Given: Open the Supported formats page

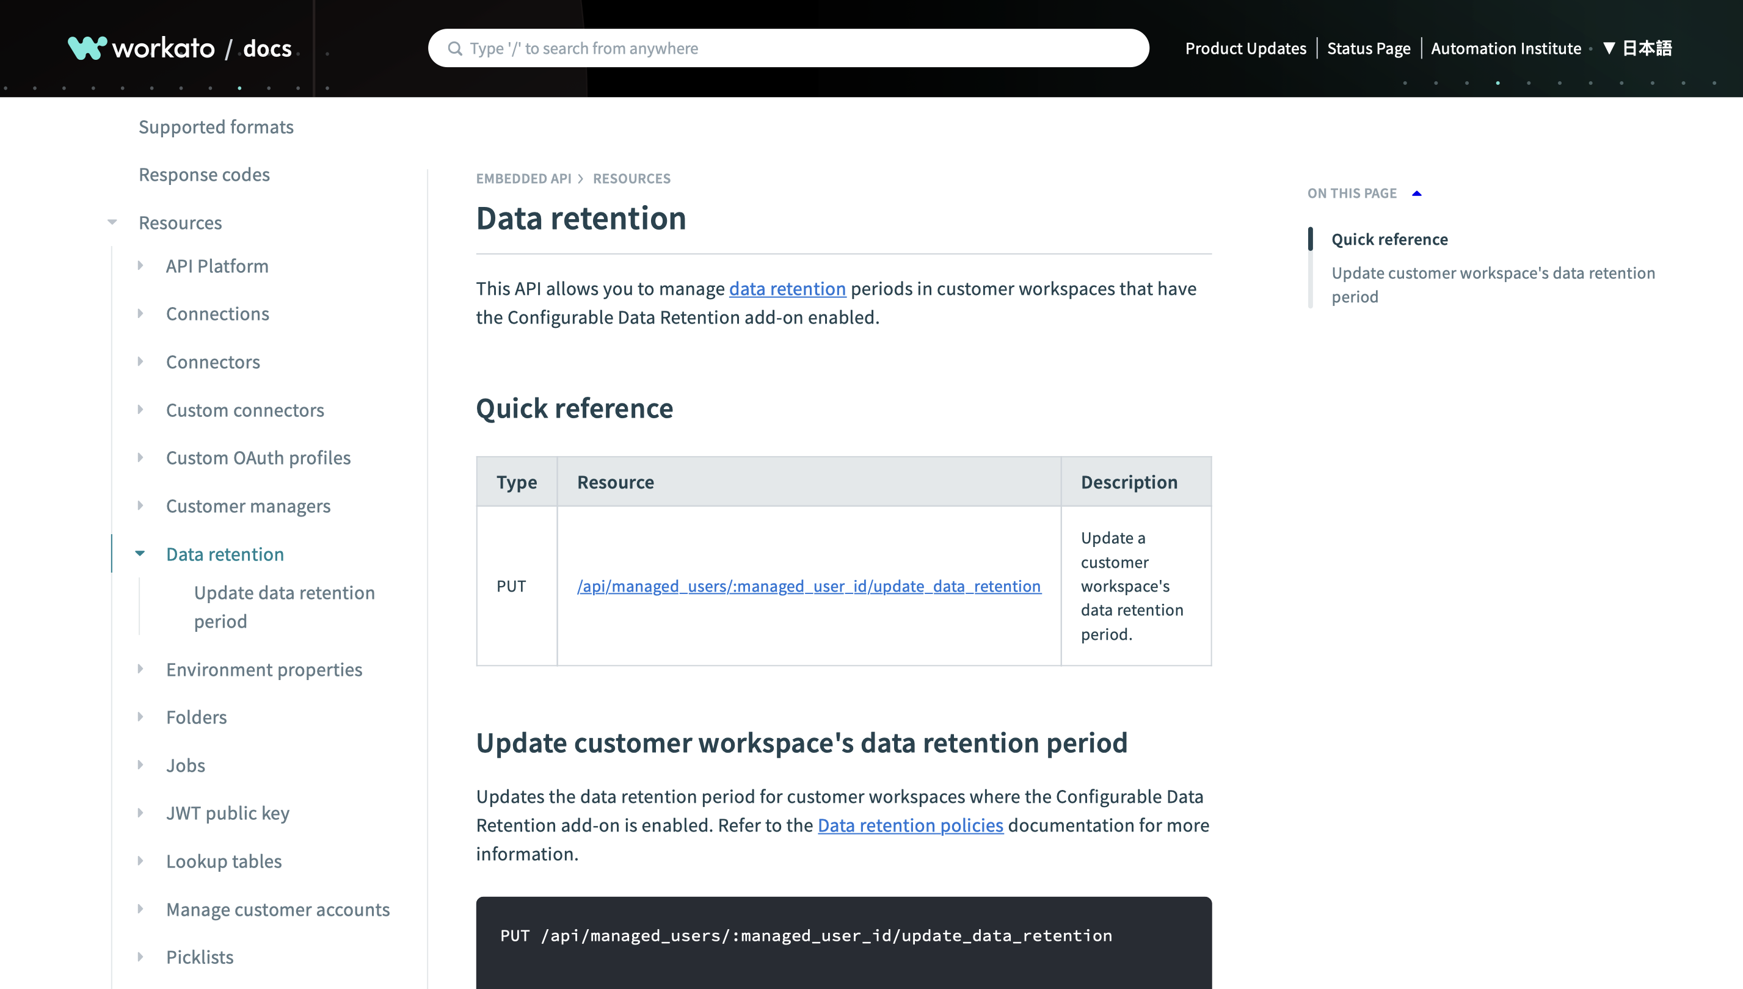Looking at the screenshot, I should [216, 127].
